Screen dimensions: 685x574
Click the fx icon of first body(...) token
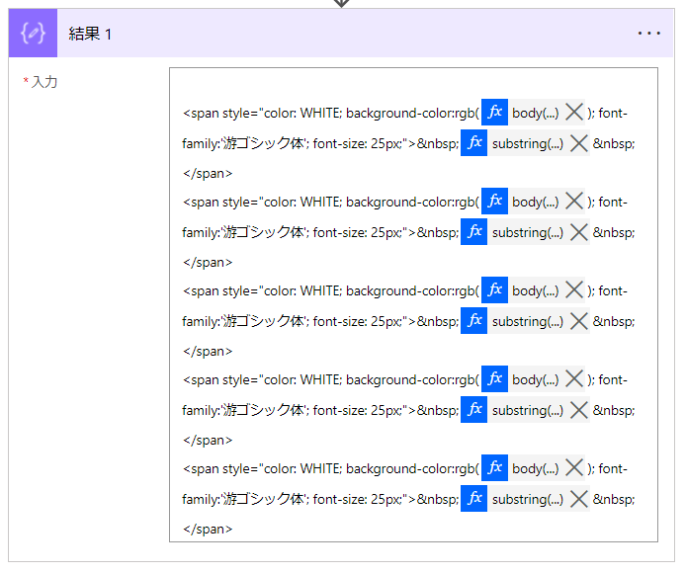[x=494, y=113]
